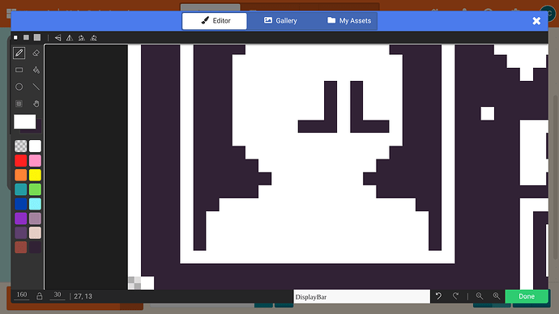
Task: Rotate the image counterclockwise
Action: click(93, 38)
